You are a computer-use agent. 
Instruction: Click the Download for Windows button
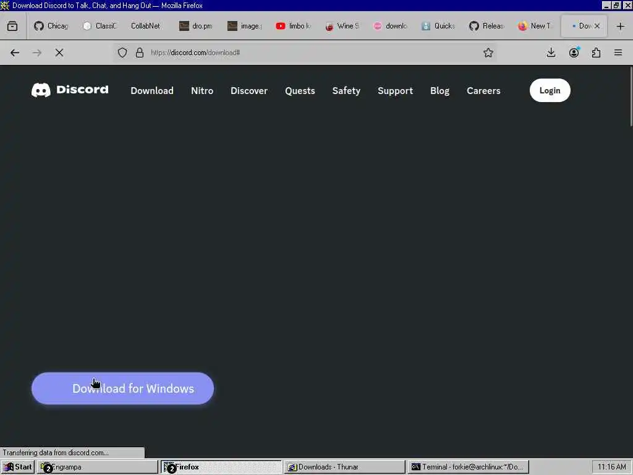tap(123, 388)
